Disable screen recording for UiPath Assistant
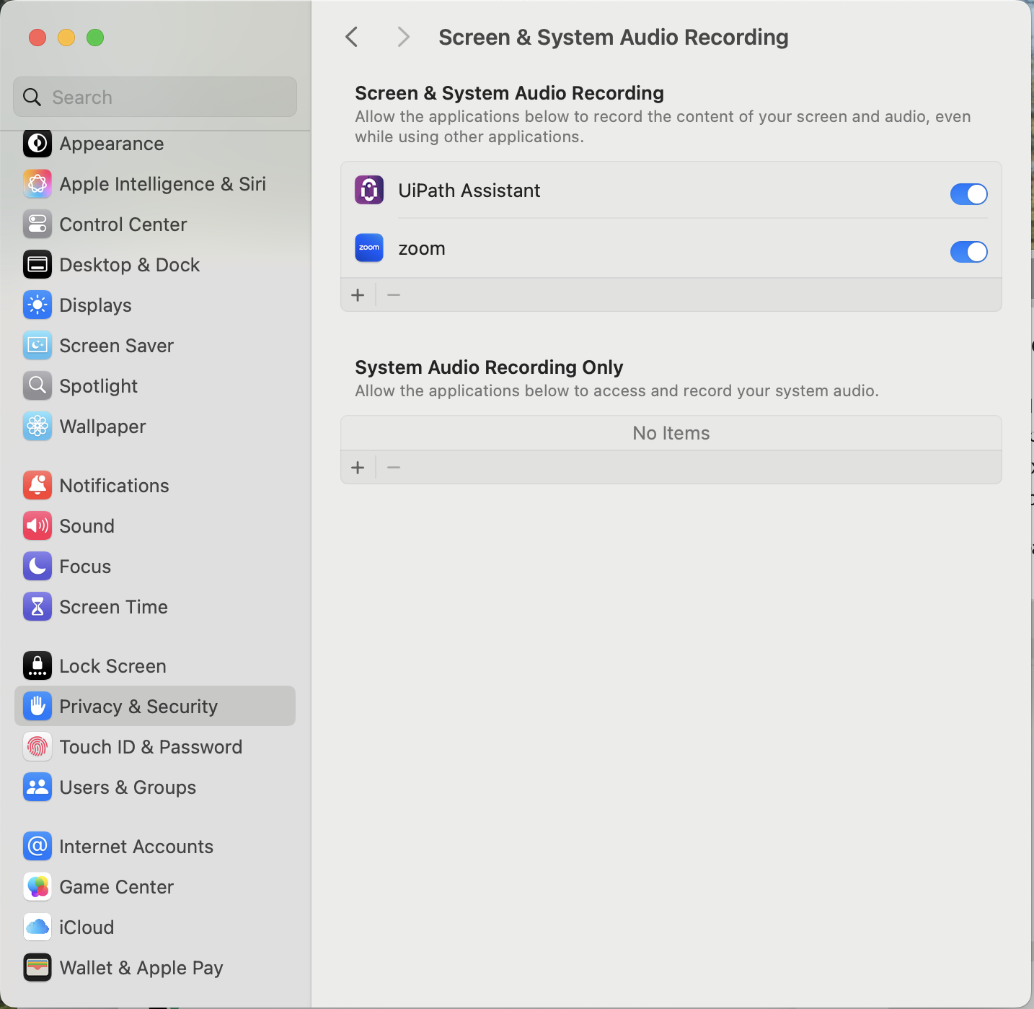Image resolution: width=1034 pixels, height=1009 pixels. (x=968, y=194)
